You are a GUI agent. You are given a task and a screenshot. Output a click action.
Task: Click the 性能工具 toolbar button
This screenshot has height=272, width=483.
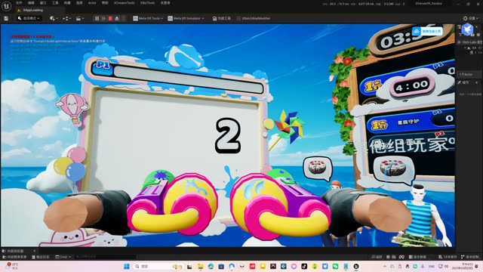(x=221, y=18)
